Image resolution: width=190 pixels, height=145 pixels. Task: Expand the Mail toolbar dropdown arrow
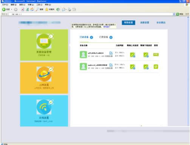[66, 9]
